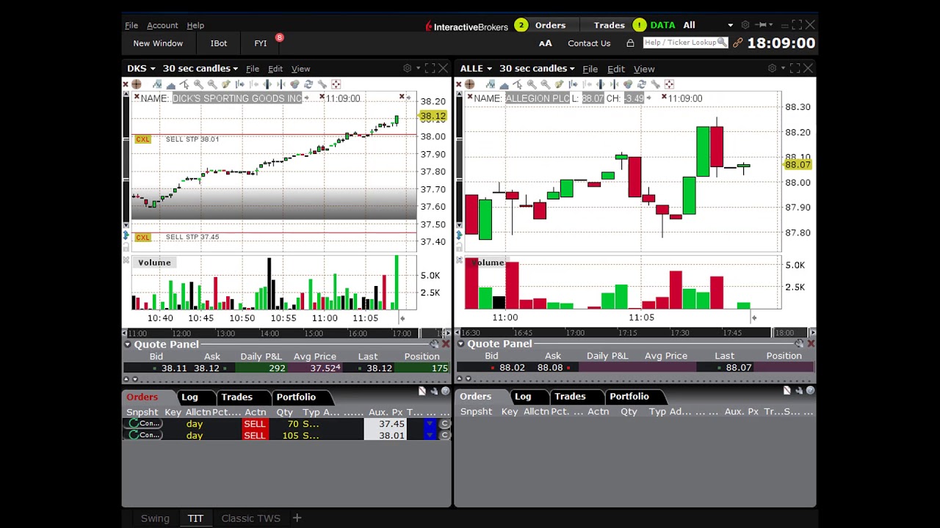Click the chain link icon beside clock

(737, 43)
